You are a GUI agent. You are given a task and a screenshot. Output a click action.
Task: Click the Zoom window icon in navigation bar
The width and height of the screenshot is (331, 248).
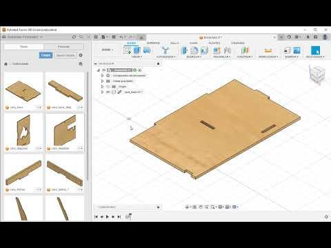pos(212,207)
